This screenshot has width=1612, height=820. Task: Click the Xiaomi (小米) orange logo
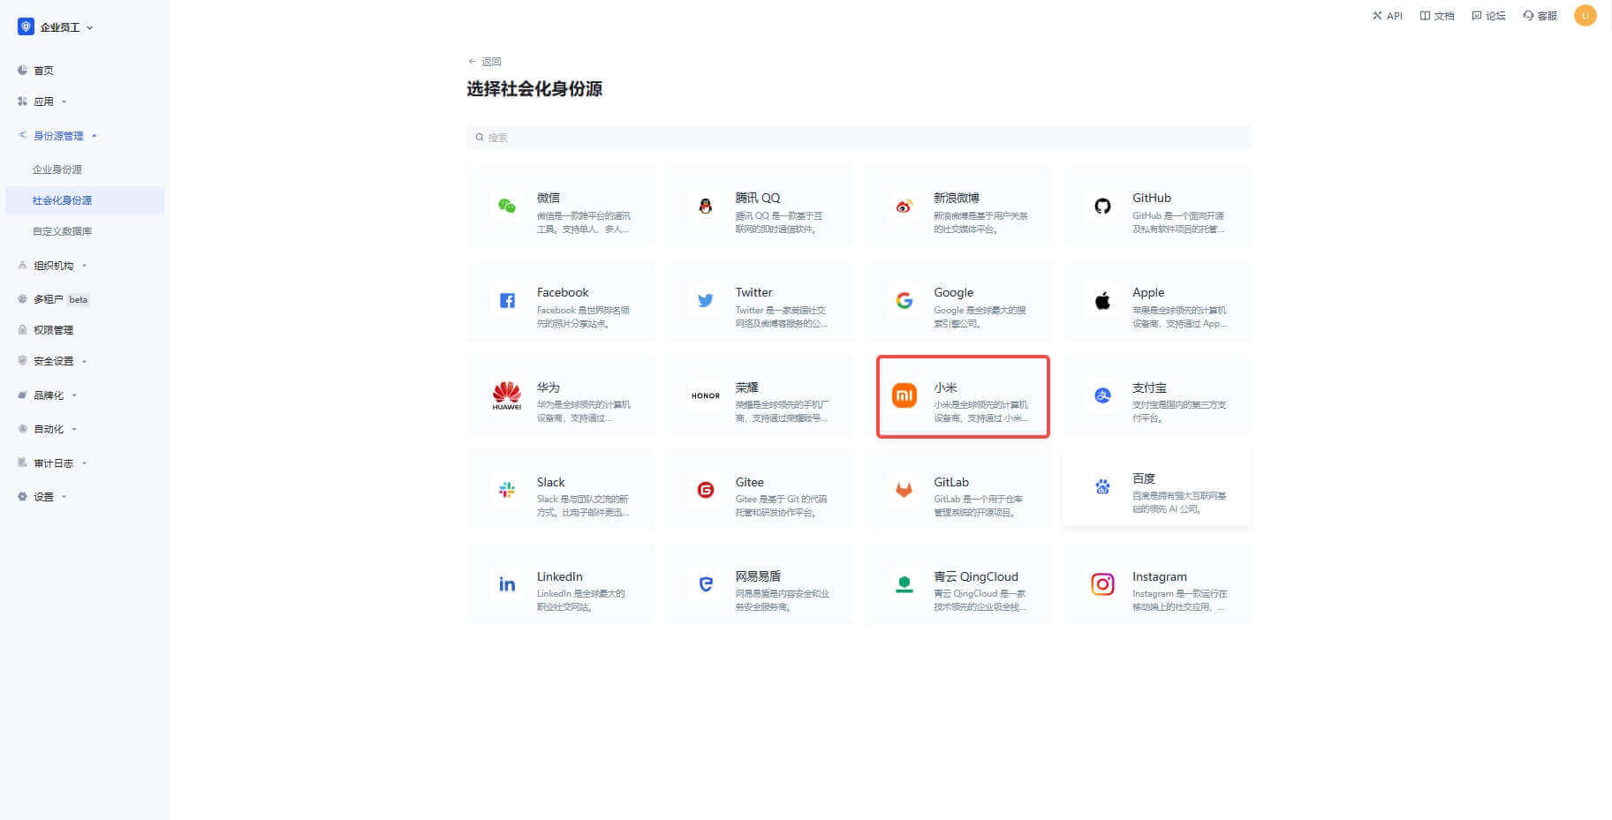pos(904,395)
